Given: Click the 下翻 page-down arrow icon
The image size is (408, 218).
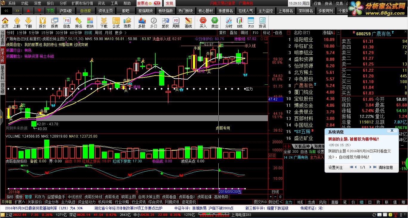Looking at the screenshot, I should 28,23.
